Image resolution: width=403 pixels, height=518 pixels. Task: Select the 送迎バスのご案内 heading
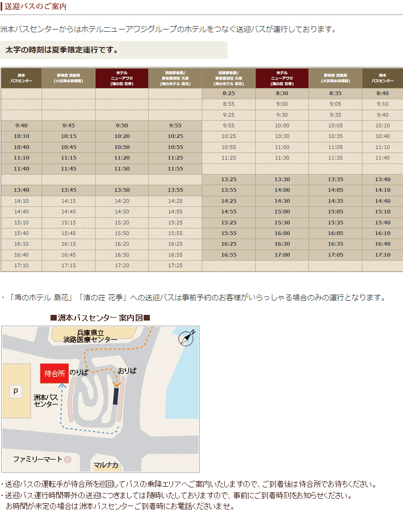pos(35,6)
